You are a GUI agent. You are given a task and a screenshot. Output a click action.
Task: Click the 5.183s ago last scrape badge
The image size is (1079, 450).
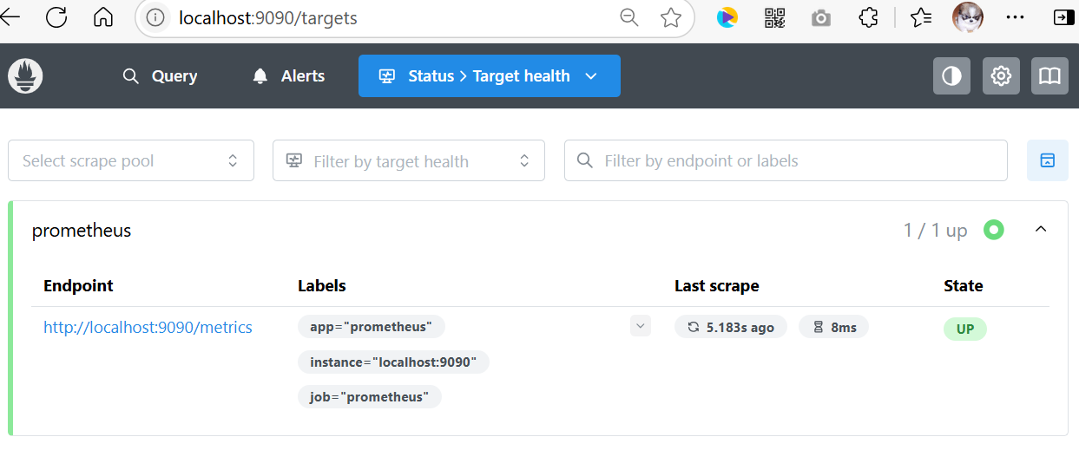(731, 327)
